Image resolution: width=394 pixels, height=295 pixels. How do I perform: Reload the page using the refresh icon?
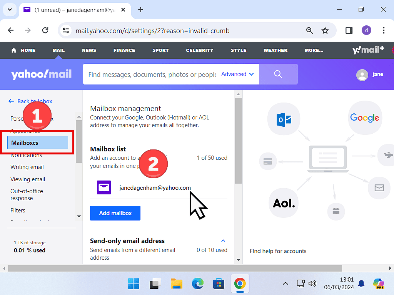tap(45, 31)
